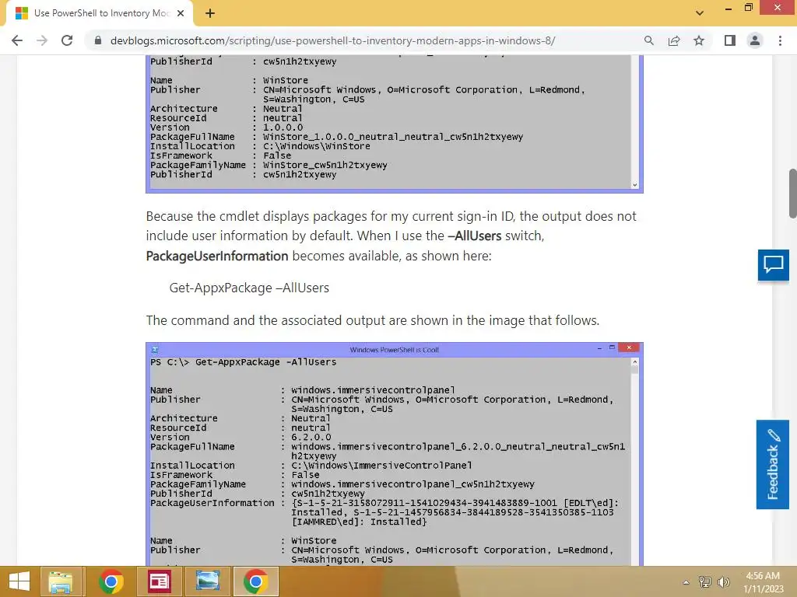Click the first PowerShell screenshot image

point(395,124)
